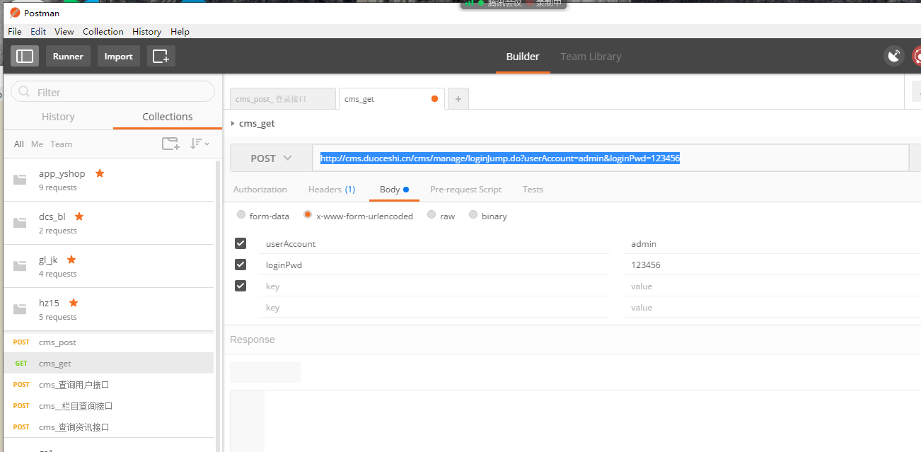Select the raw body type
Screen dimensions: 921x452
(431, 215)
